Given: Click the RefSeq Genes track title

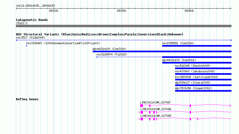Looking at the screenshot, I should click(x=27, y=99).
